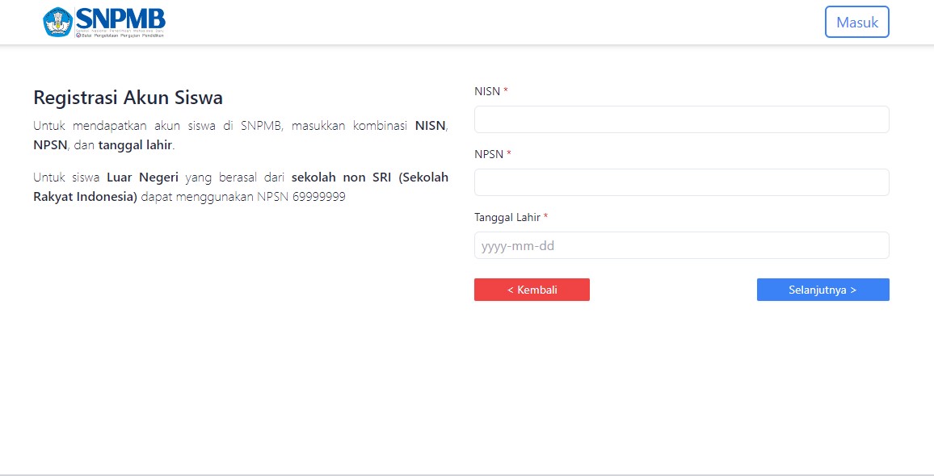934x476 pixels.
Task: Click the Kembali button to go back
Action: pyautogui.click(x=532, y=290)
